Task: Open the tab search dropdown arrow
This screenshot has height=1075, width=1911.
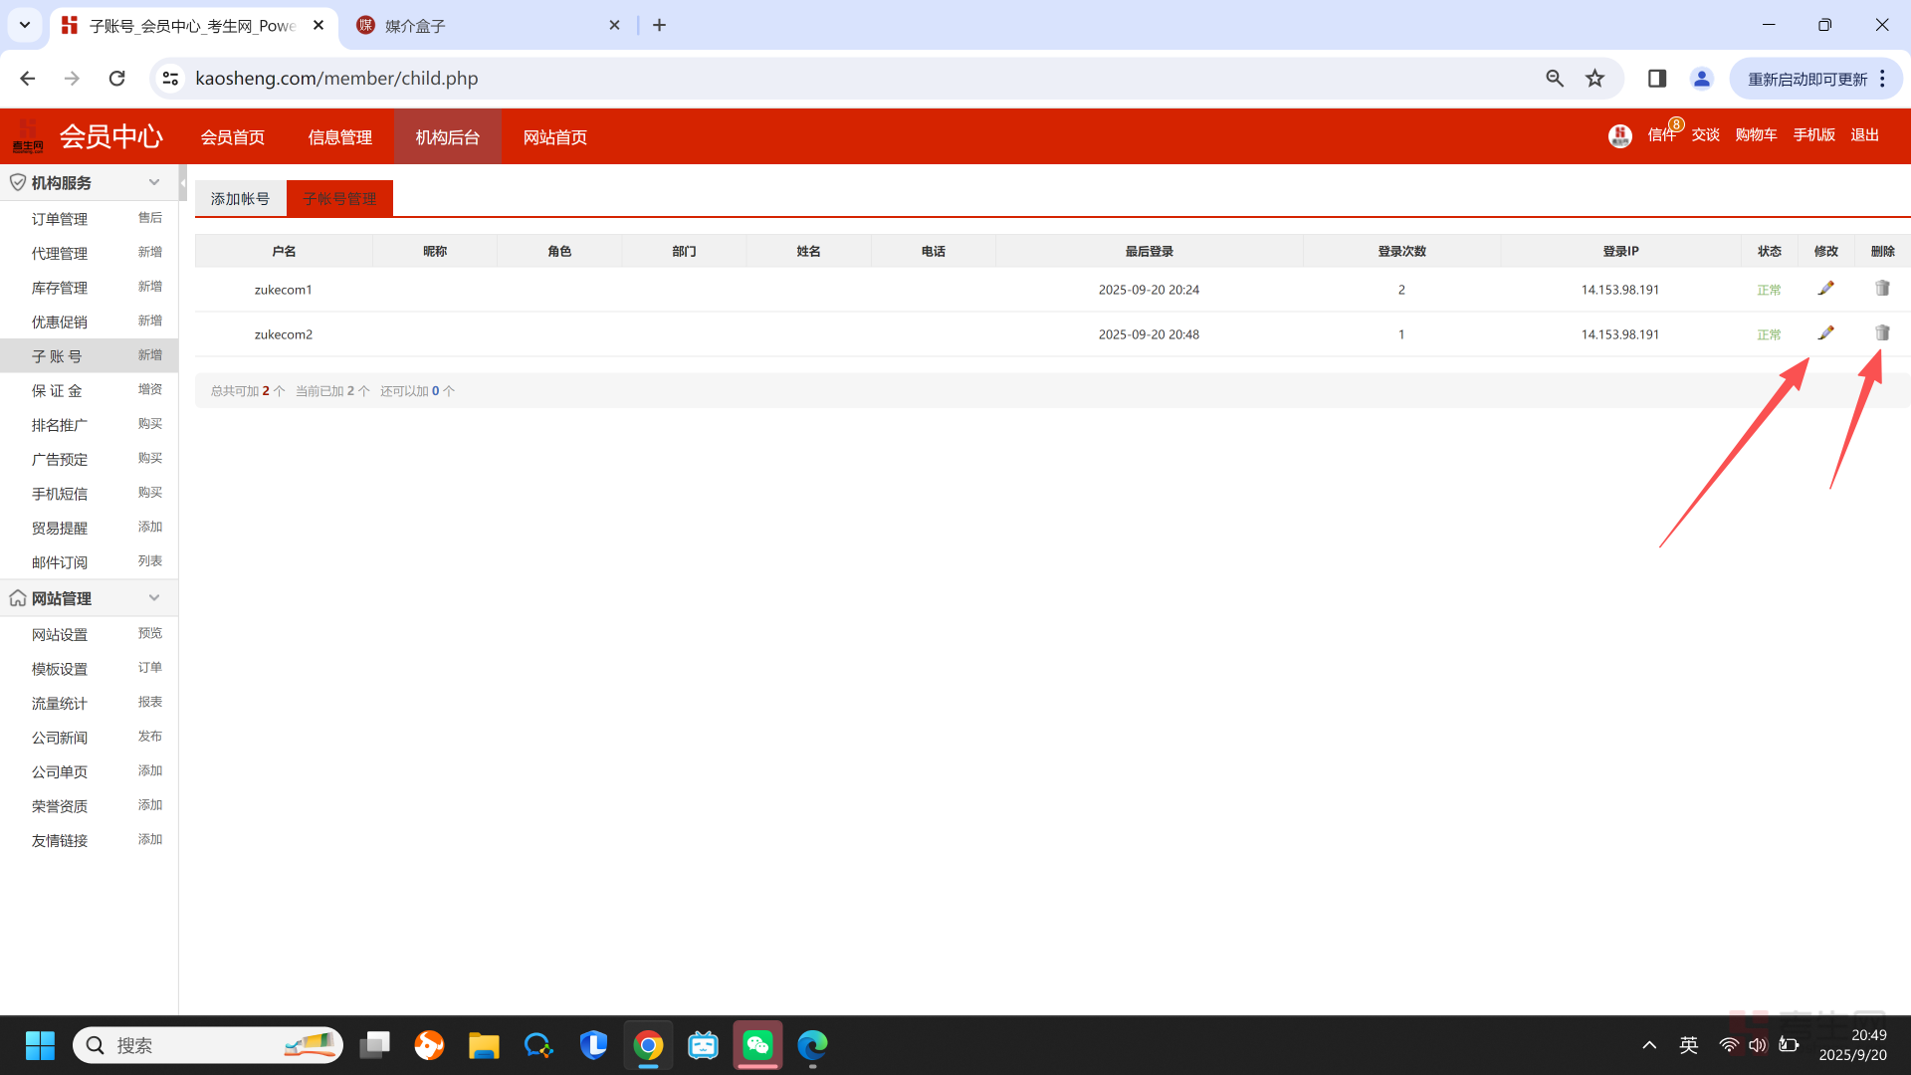Action: (x=25, y=25)
